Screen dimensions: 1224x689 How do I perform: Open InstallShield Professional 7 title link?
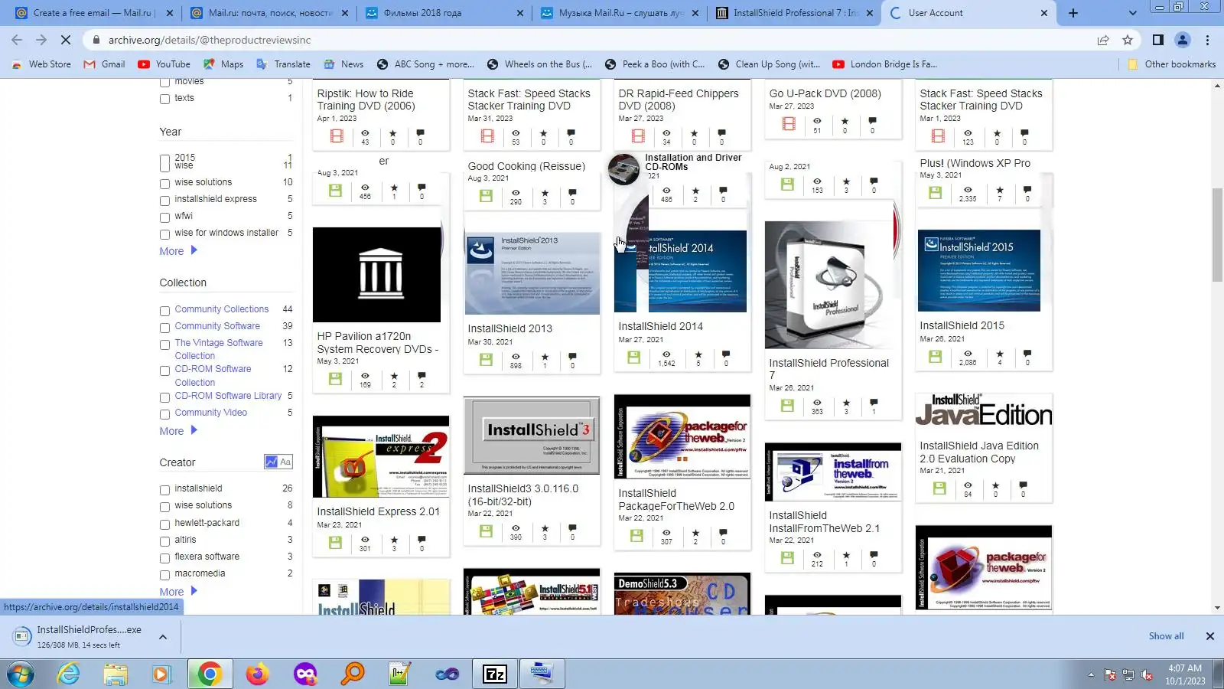click(829, 369)
